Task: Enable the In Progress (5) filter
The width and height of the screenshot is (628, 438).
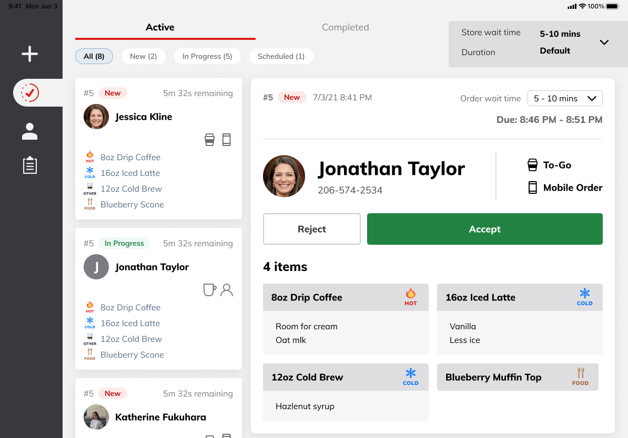Action: point(207,56)
